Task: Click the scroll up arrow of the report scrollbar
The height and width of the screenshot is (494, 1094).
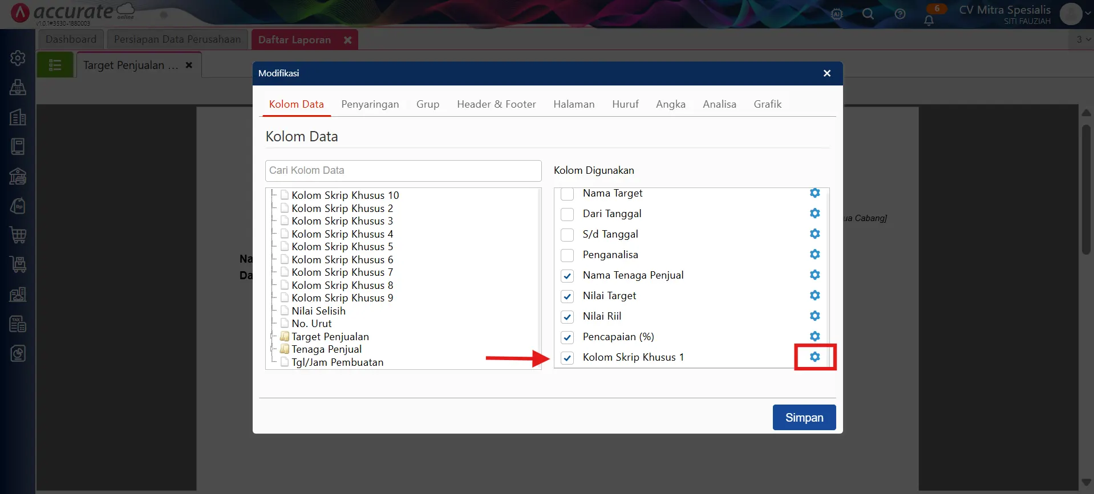Action: coord(1086,113)
